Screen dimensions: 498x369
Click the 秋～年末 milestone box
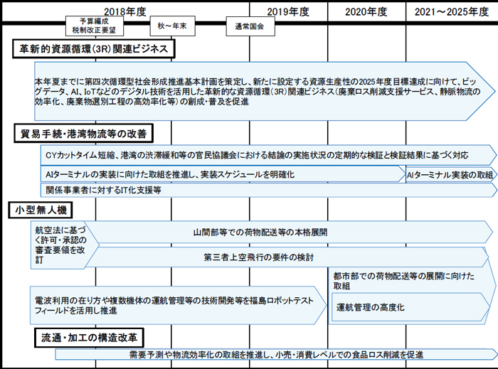pos(172,26)
